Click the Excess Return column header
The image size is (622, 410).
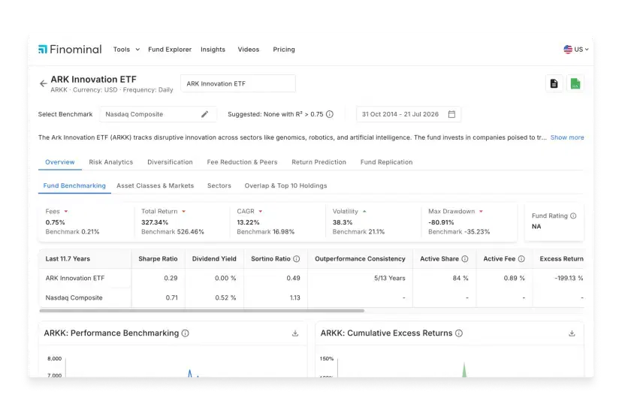(561, 259)
